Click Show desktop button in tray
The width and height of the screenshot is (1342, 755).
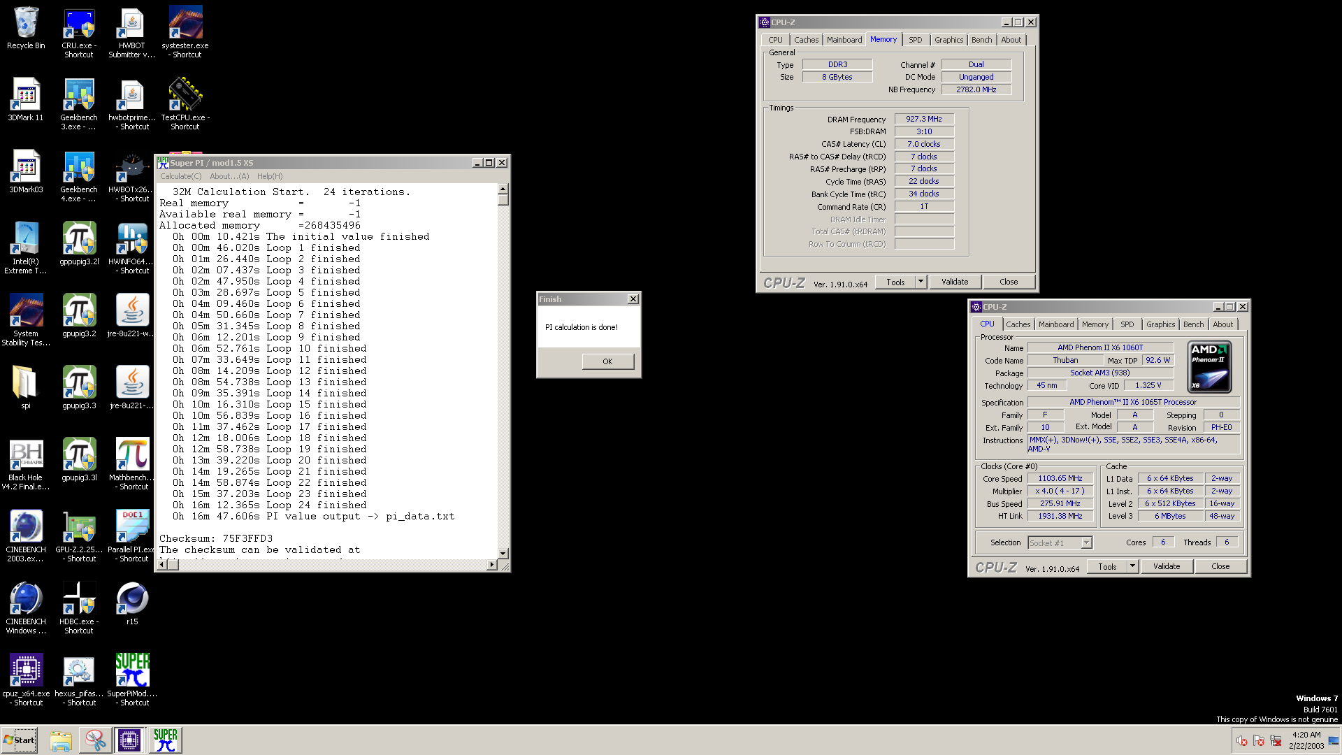coord(1334,740)
